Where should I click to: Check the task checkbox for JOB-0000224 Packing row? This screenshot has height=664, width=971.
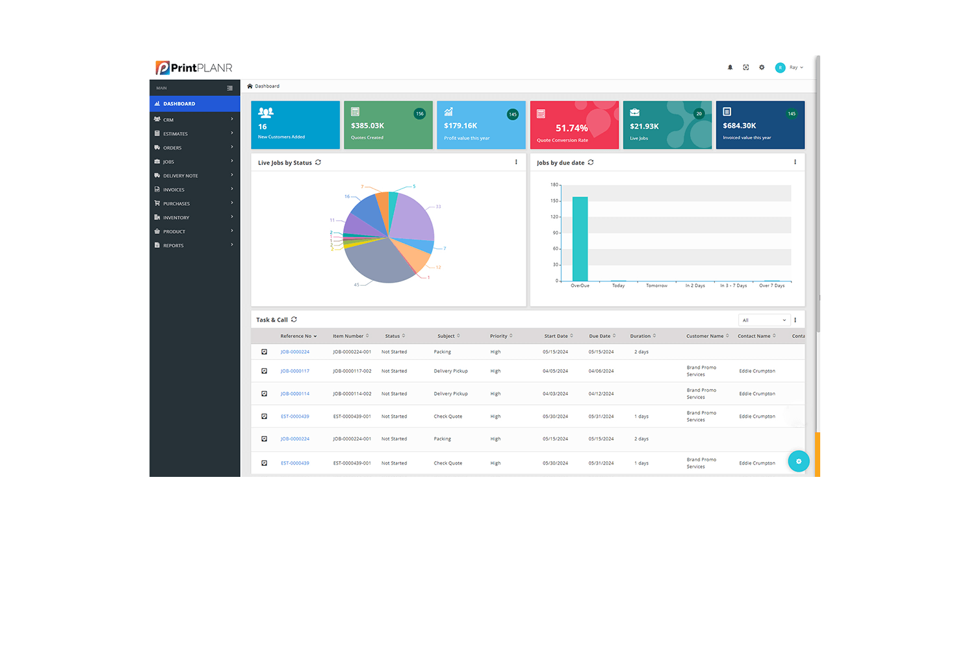264,351
